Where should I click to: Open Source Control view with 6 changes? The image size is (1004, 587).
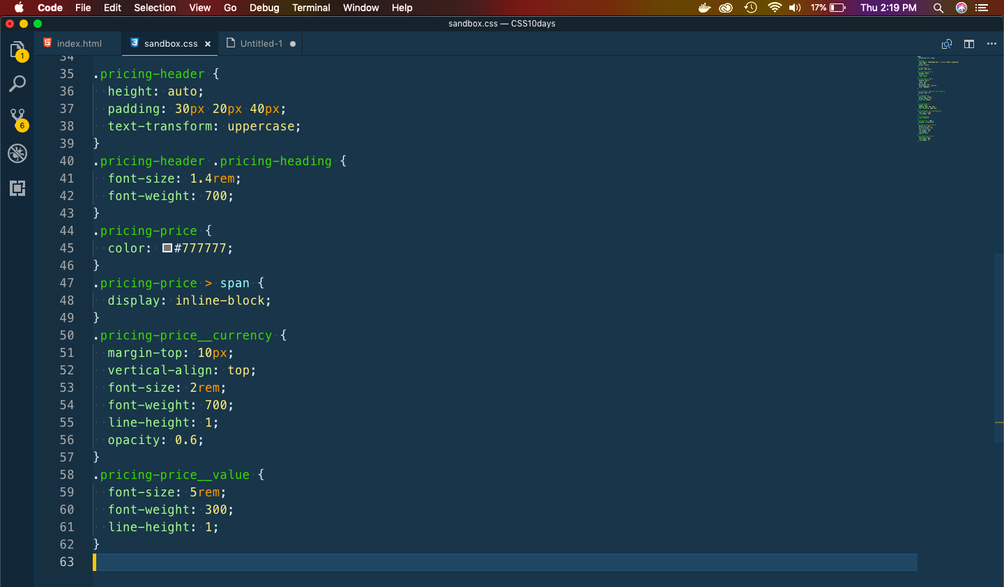click(17, 119)
